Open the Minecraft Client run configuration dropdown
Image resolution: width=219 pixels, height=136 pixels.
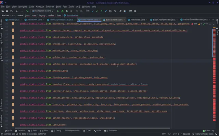43,11
